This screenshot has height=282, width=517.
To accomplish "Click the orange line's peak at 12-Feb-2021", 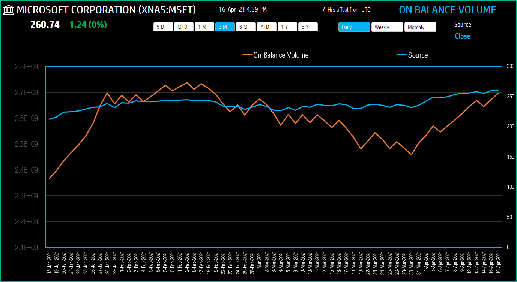I will click(x=187, y=82).
